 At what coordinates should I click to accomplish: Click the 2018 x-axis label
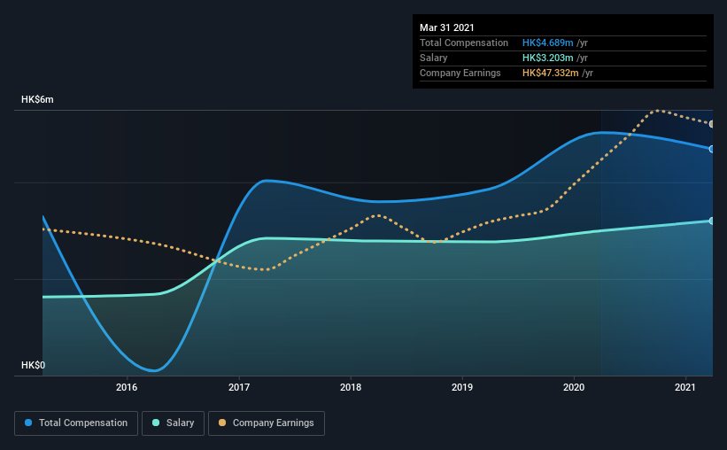coord(351,387)
